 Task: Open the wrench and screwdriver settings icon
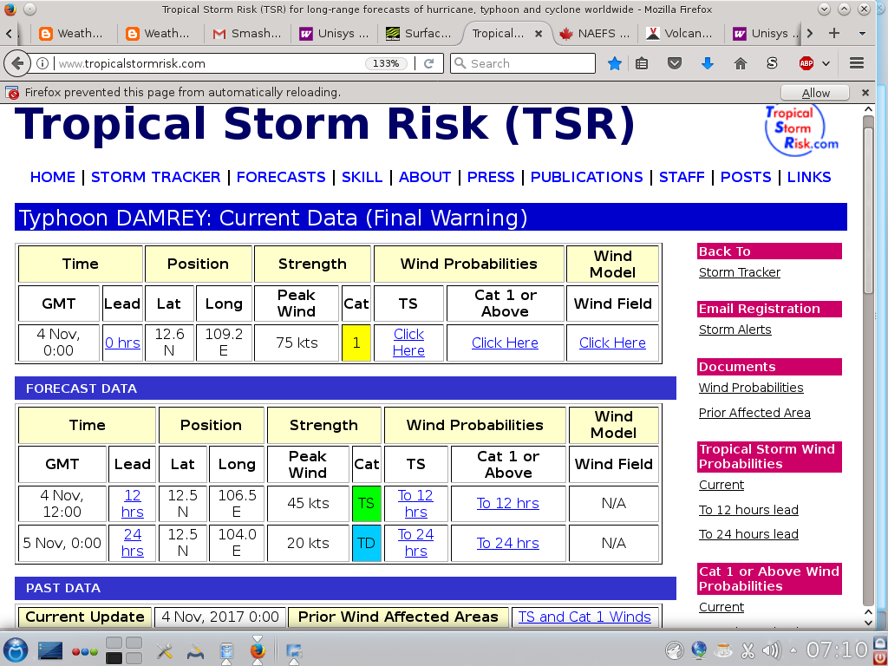(164, 650)
